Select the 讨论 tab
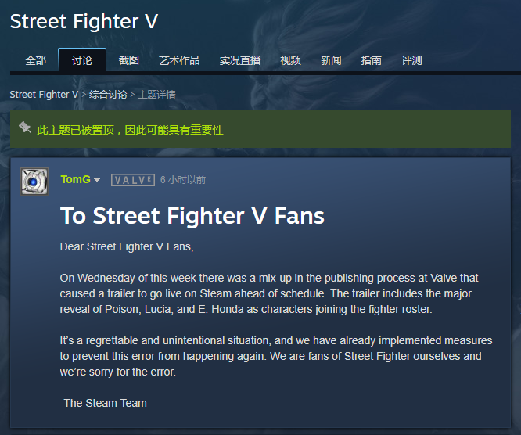521x435 pixels. 82,60
